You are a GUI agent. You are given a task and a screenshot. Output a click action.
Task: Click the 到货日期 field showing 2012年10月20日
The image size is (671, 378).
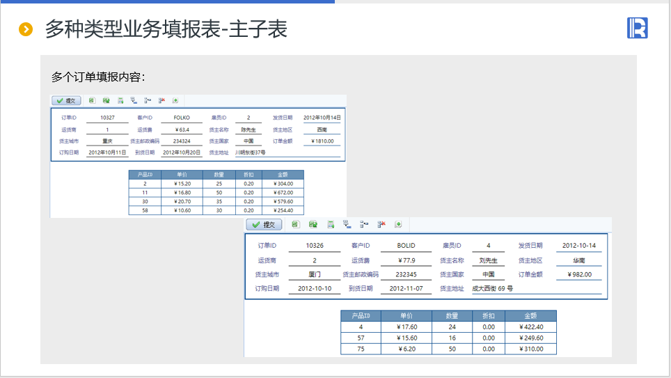182,152
